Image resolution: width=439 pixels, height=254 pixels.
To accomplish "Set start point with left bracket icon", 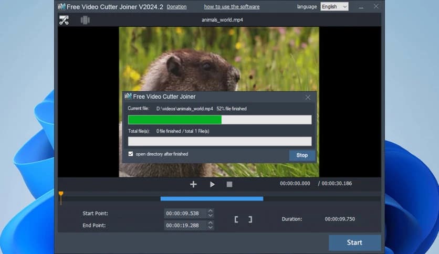I will [236, 219].
